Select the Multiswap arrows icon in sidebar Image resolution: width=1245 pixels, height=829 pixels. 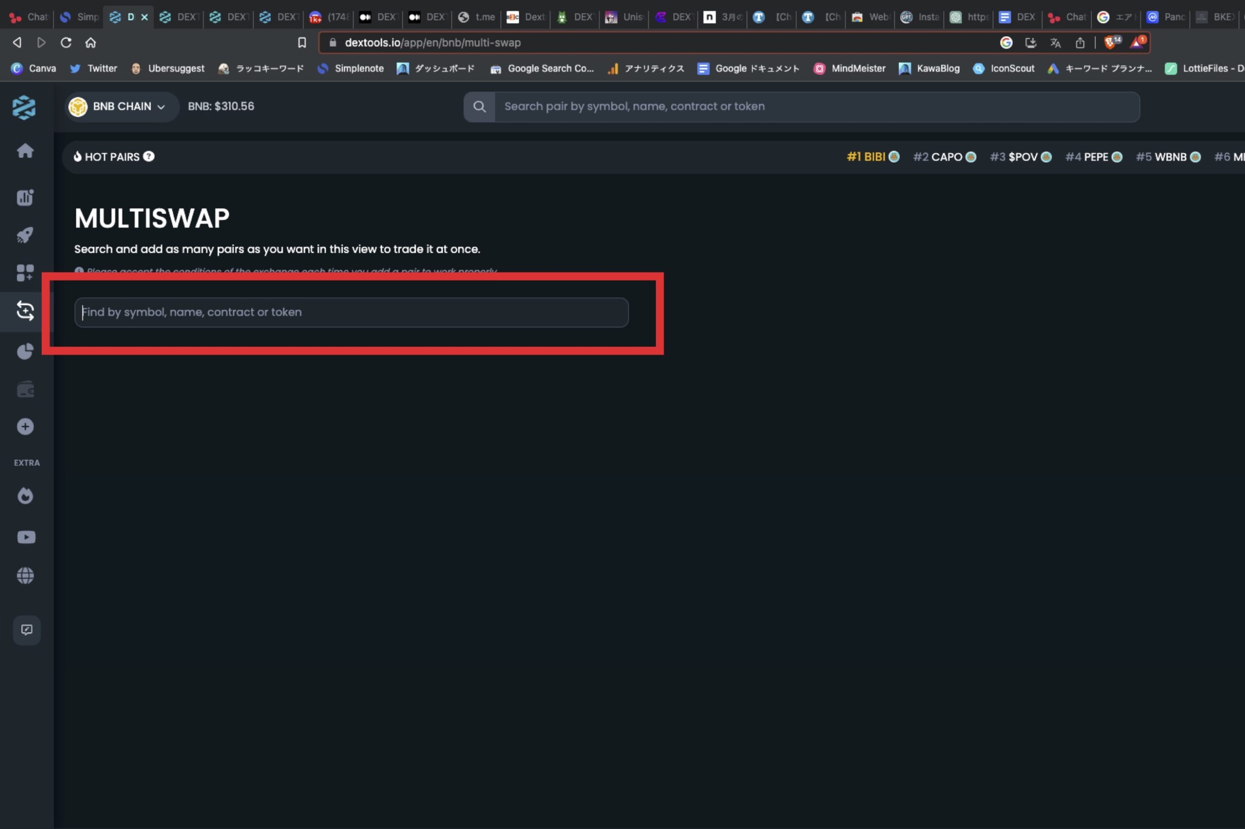coord(25,311)
